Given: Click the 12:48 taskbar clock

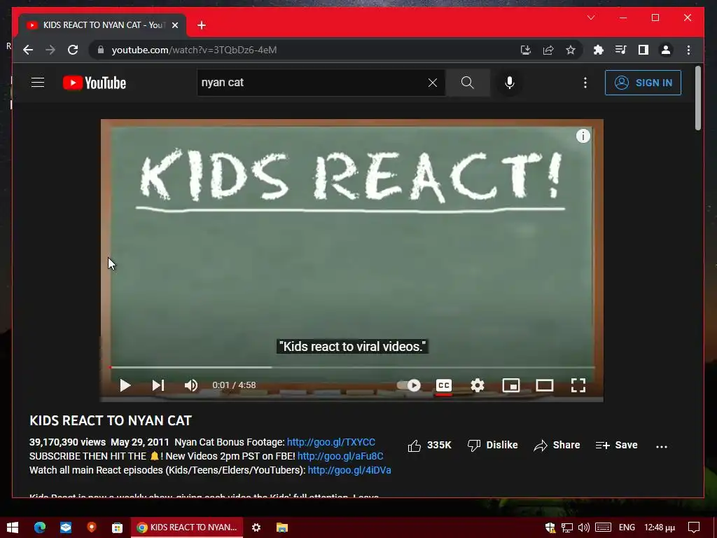Looking at the screenshot, I should (x=660, y=527).
